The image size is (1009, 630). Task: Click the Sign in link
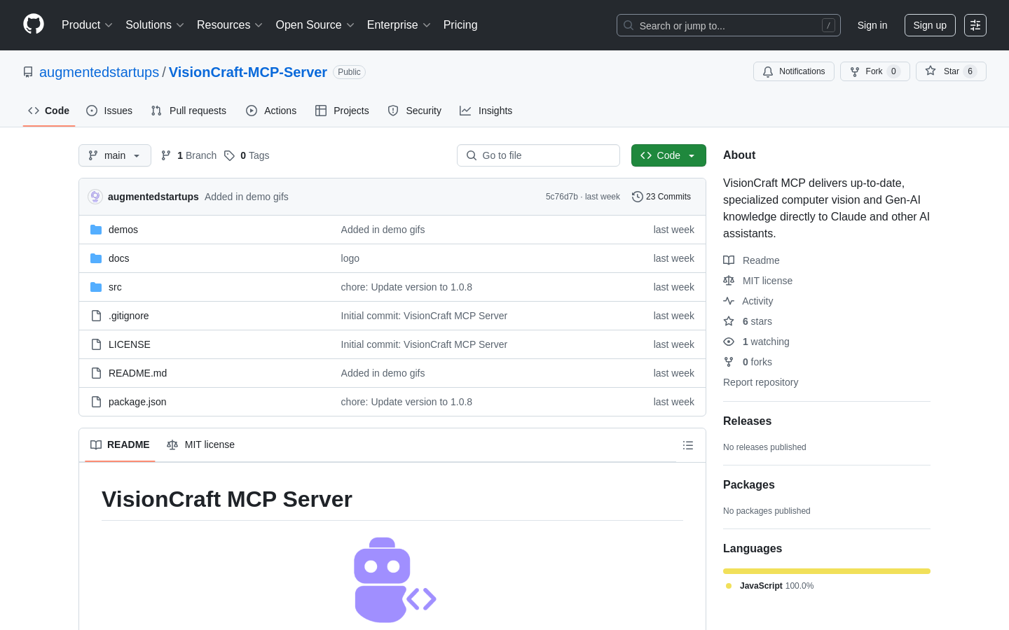click(872, 25)
